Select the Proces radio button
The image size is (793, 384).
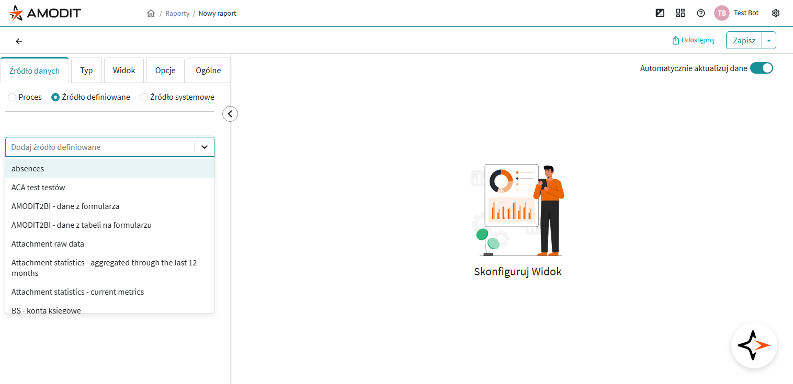coord(12,97)
